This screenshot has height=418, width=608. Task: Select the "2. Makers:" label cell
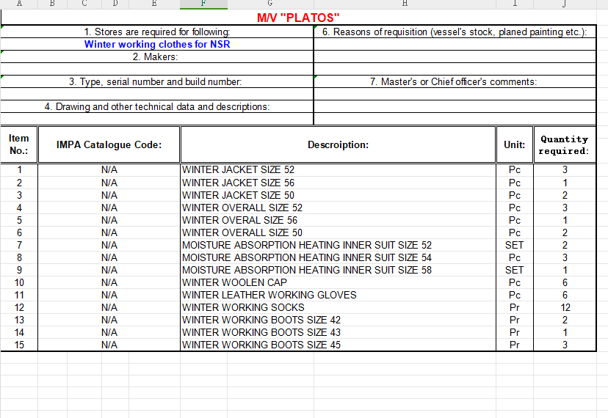157,56
